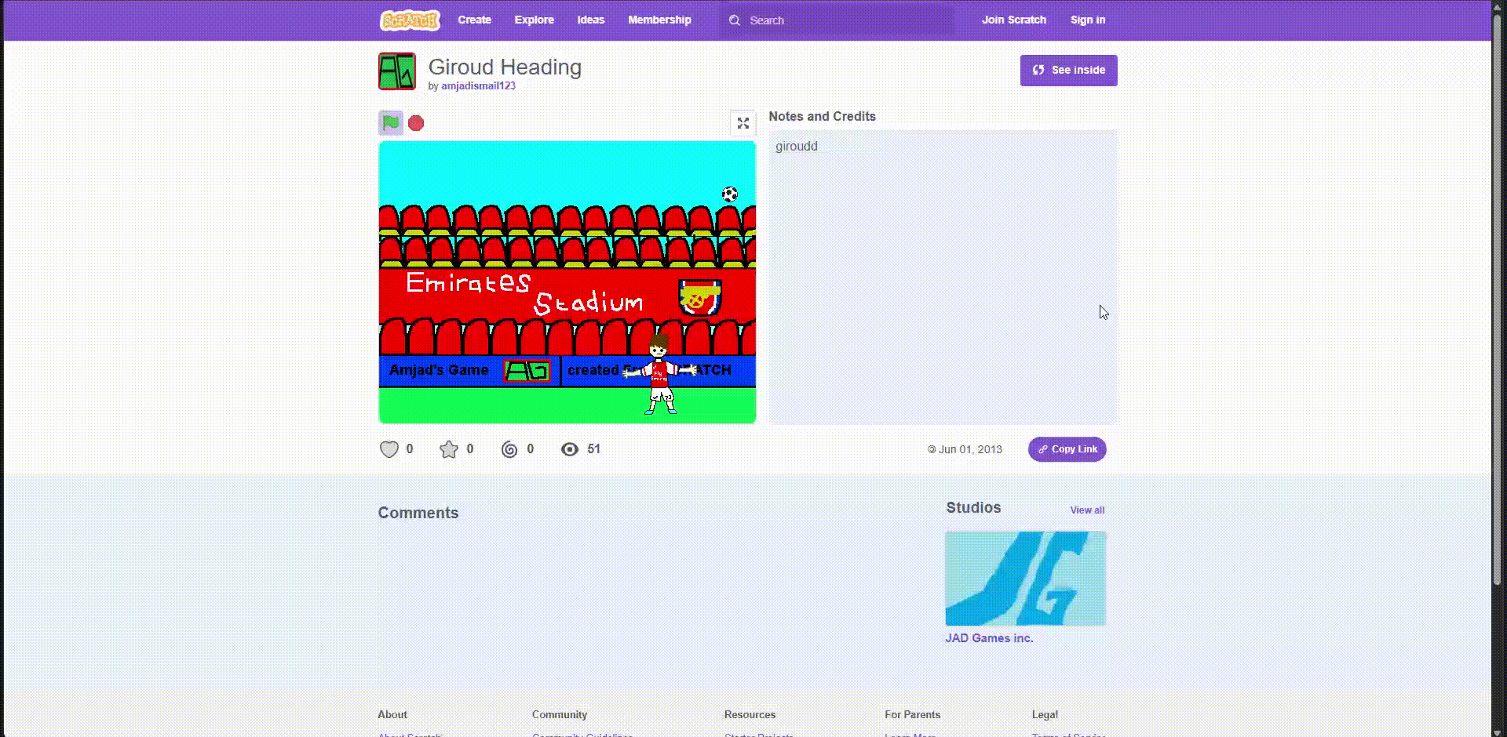Image resolution: width=1507 pixels, height=737 pixels.
Task: Click the project stage game canvas
Action: click(x=567, y=282)
